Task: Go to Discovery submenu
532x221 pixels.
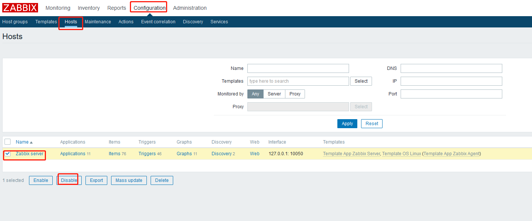Action: tap(193, 22)
